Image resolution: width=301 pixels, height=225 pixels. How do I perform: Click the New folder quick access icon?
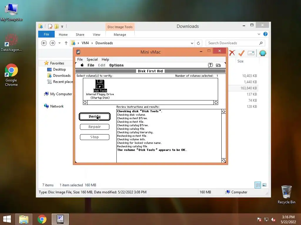point(56,26)
